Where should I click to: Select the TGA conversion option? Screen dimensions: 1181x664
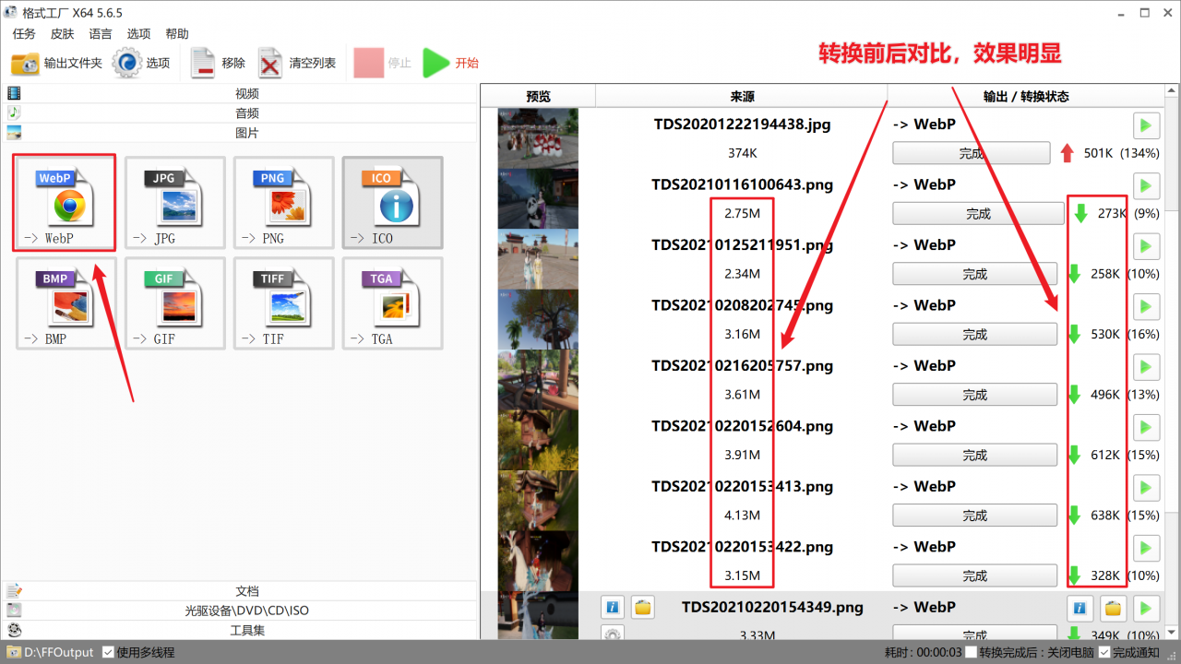[x=392, y=303]
